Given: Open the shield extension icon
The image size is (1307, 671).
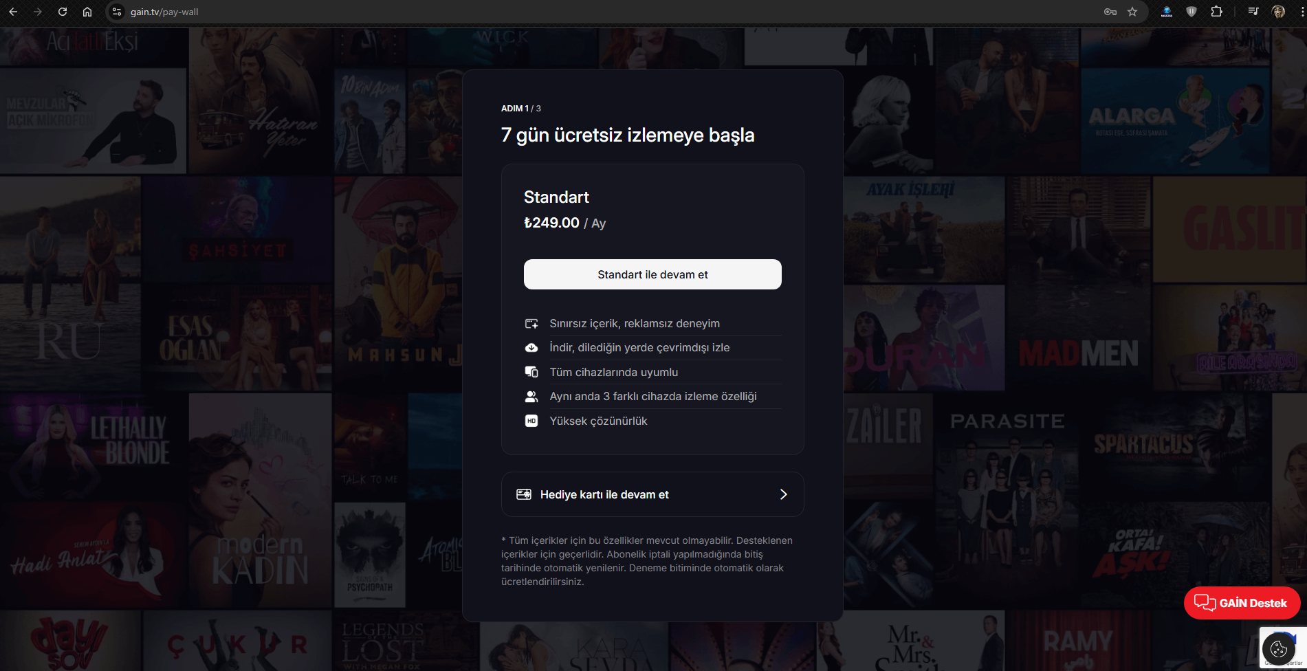Looking at the screenshot, I should point(1191,12).
